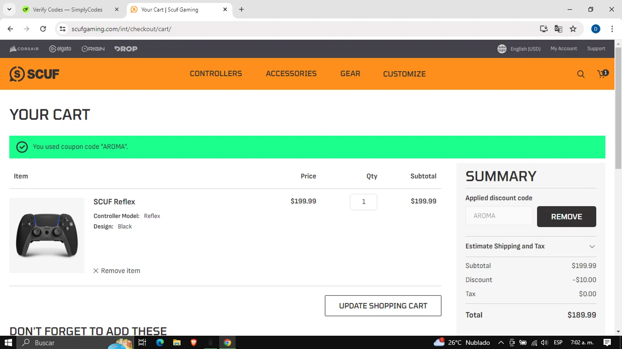Click the SCUF Reflex controller thumbnail

[x=47, y=235]
